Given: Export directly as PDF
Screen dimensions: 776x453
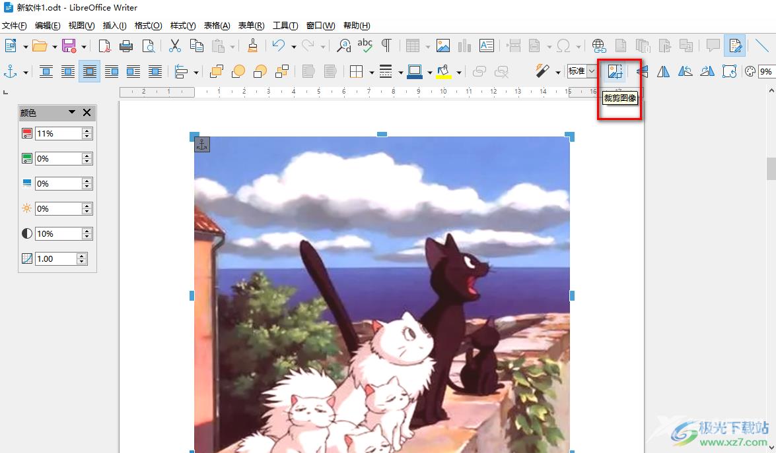Looking at the screenshot, I should (x=104, y=46).
